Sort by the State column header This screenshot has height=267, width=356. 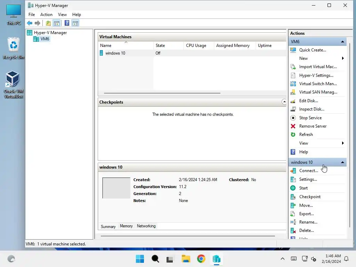169,46
